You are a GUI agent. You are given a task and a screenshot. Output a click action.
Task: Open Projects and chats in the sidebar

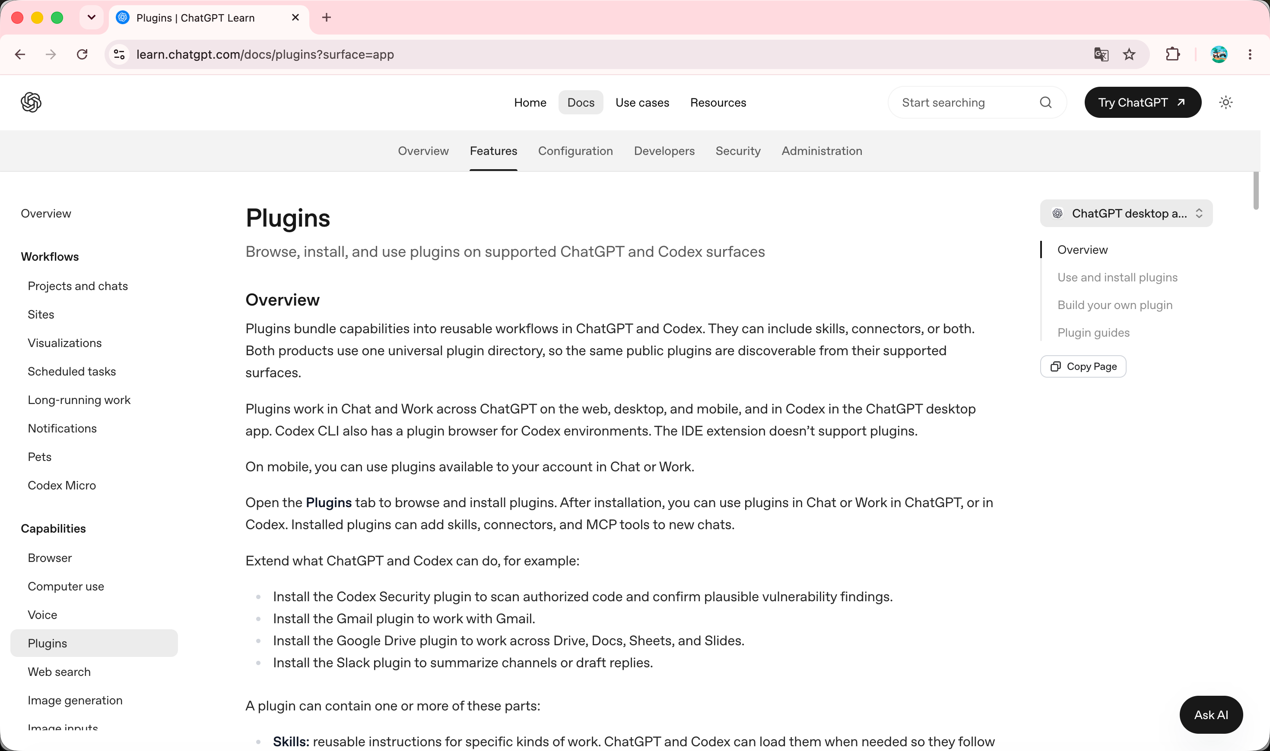point(77,286)
